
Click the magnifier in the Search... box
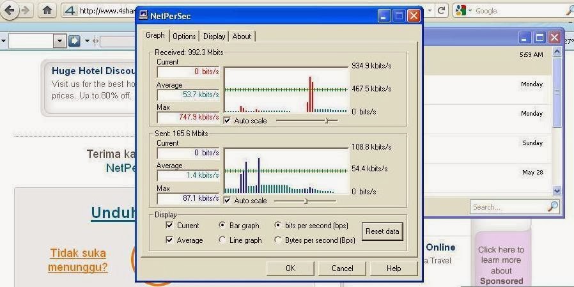(553, 206)
